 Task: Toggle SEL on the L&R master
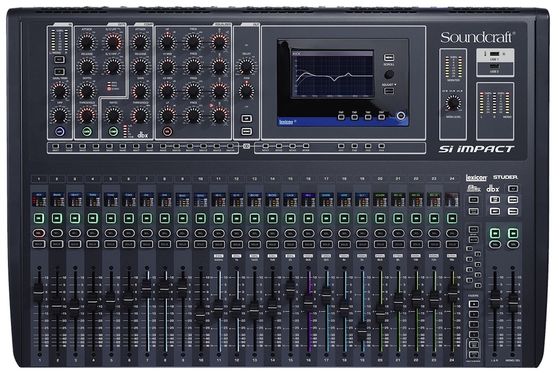coord(495,244)
